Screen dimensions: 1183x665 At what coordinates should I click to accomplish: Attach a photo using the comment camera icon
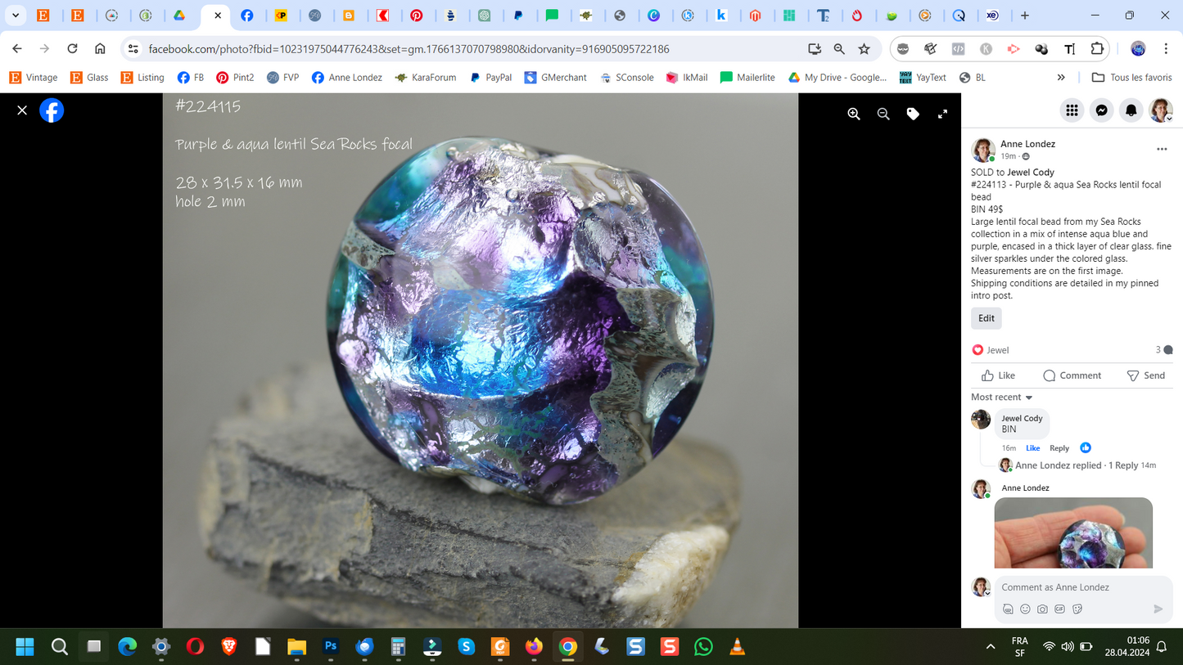pos(1042,609)
